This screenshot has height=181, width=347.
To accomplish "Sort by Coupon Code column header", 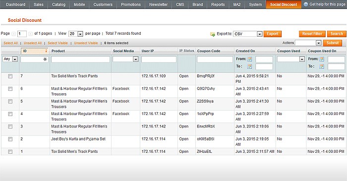I will (209, 51).
